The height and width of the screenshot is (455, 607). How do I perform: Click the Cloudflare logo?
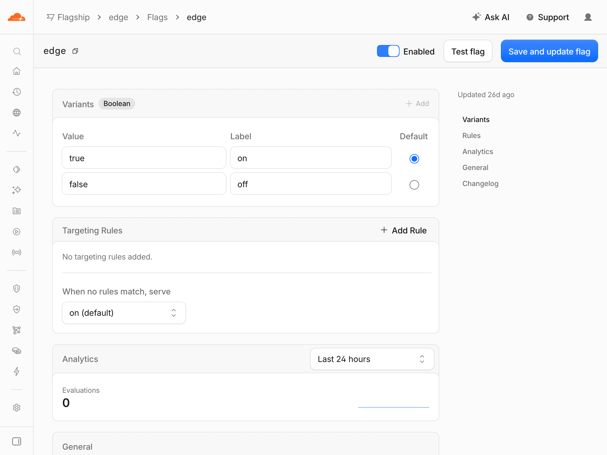coord(17,17)
